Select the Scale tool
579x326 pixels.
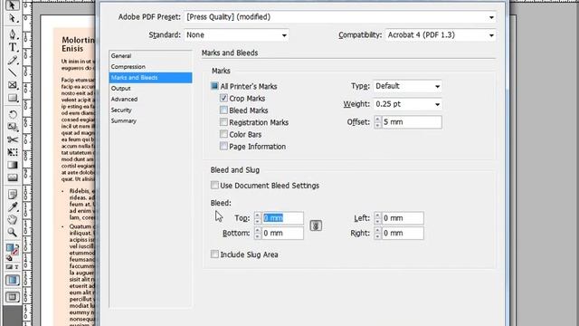coord(12,127)
